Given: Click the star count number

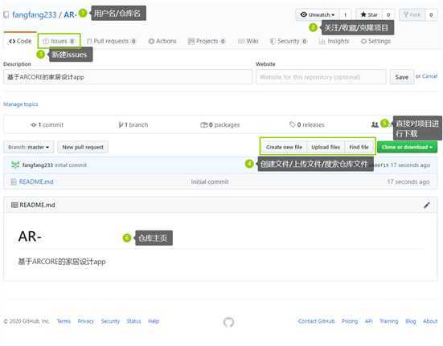Looking at the screenshot, I should 388,14.
